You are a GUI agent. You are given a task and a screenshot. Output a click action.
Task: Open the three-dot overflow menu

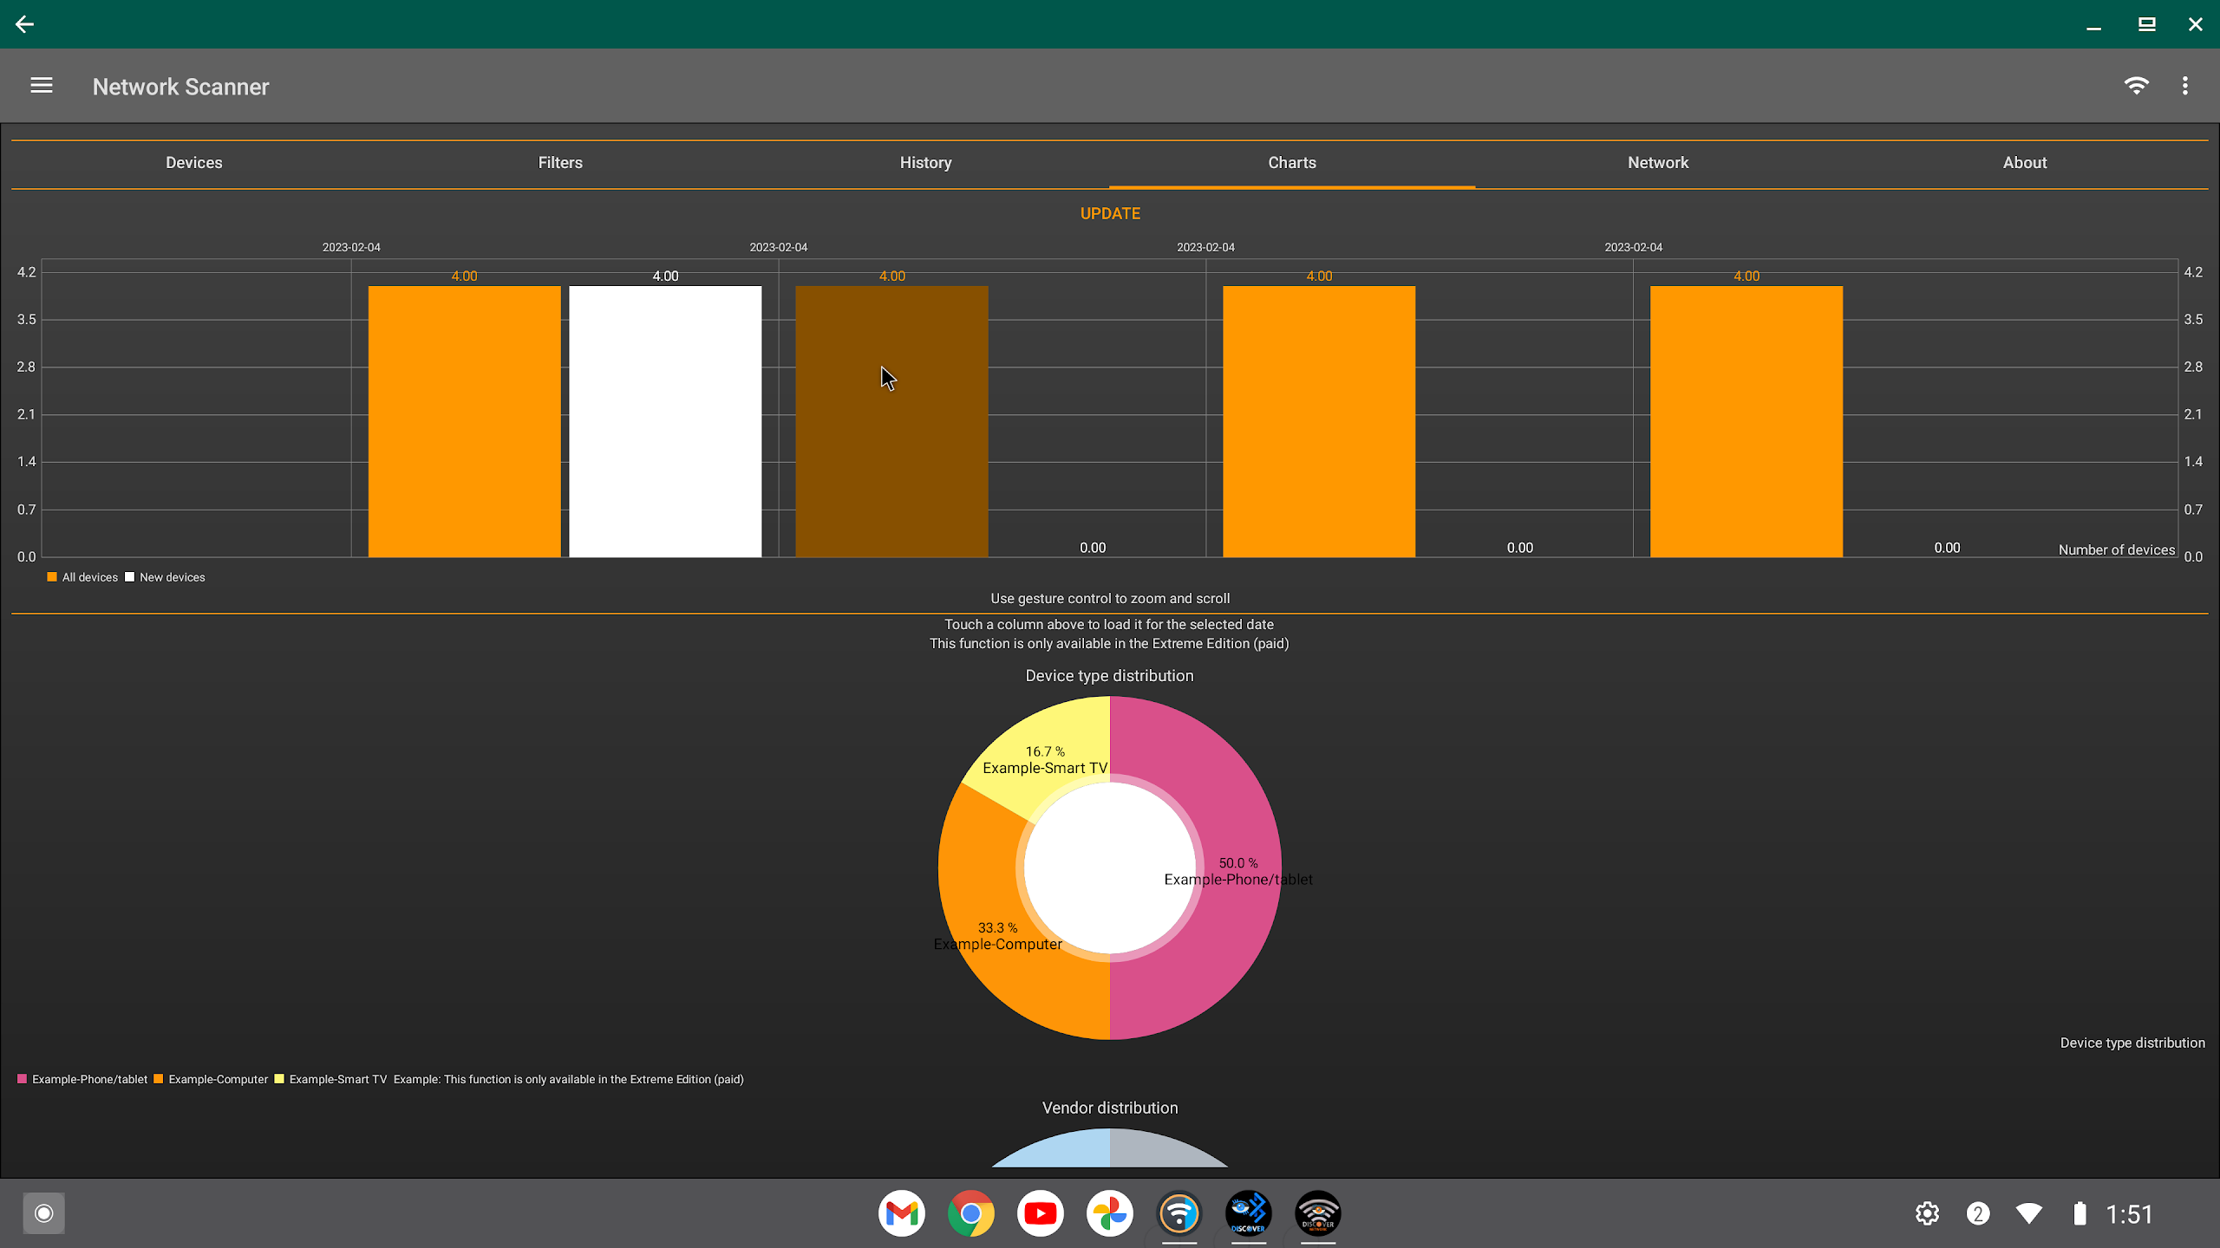coord(2185,86)
